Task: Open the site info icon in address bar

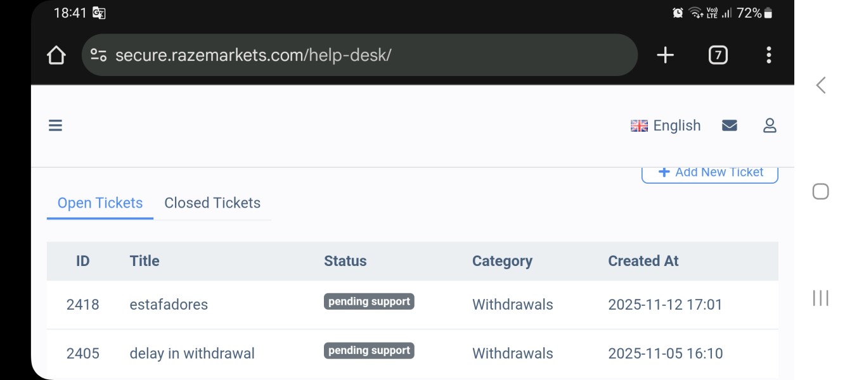Action: tap(98, 55)
